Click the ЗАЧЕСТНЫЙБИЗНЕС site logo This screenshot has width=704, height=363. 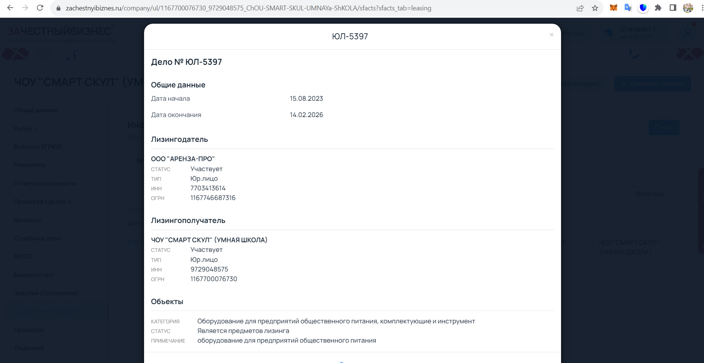59,31
